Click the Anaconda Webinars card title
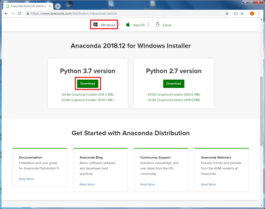Image resolution: width=265 pixels, height=209 pixels. tap(216, 157)
